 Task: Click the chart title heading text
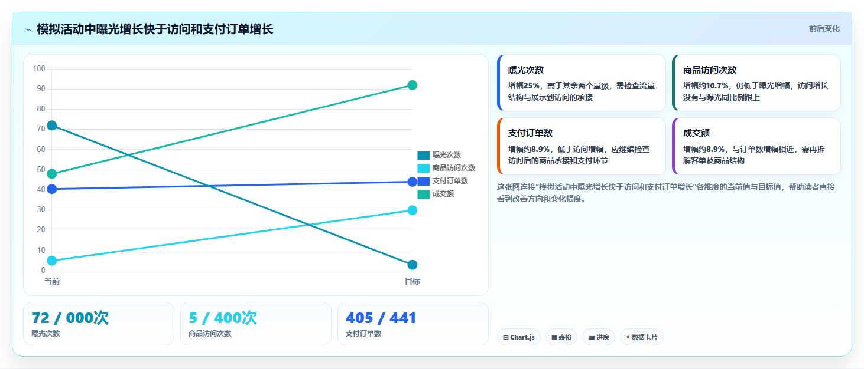pos(155,29)
